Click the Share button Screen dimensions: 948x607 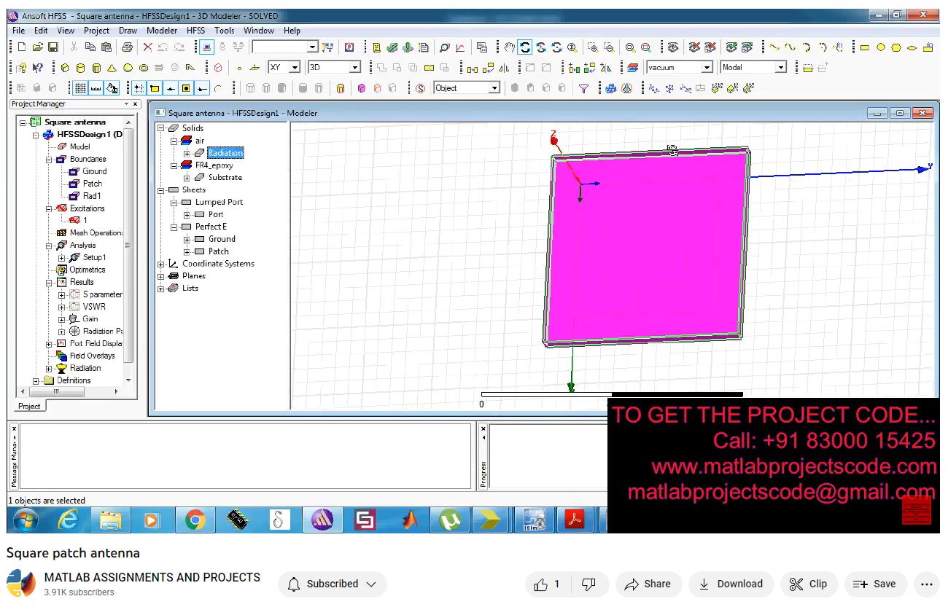[x=648, y=584]
